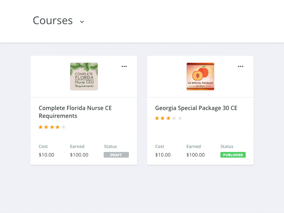Open the Complete Florida Nurse CEU thumbnail

pos(84,76)
